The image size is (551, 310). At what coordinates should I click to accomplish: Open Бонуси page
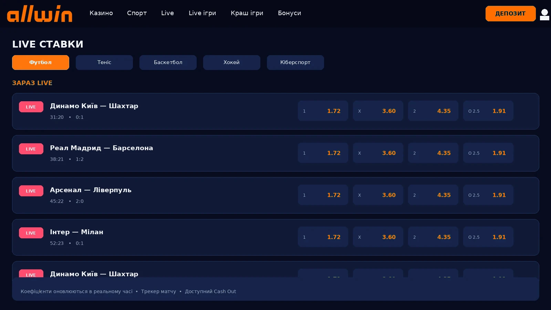click(289, 13)
